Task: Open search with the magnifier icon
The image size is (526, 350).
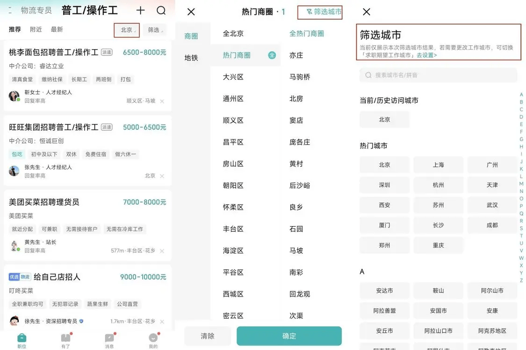Action: coord(161,10)
